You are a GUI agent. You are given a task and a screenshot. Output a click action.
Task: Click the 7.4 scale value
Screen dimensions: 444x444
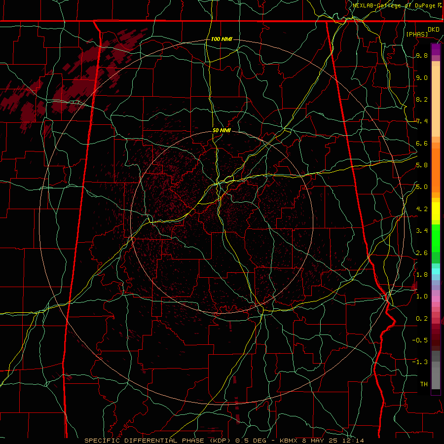(422, 121)
